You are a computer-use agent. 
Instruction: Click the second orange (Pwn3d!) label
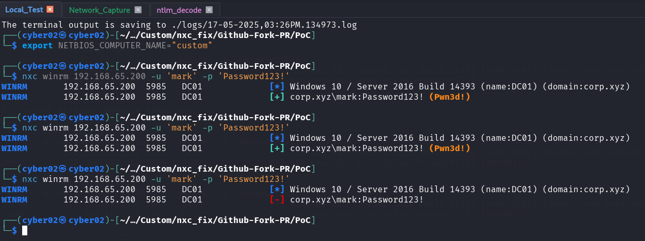[449, 148]
